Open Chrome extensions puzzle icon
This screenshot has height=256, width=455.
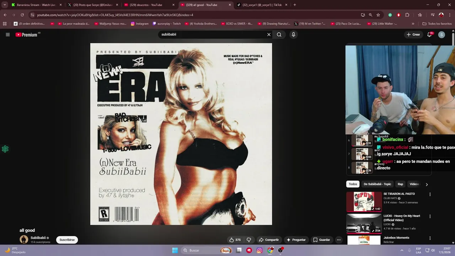(x=407, y=15)
